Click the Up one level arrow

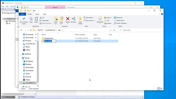31,30
